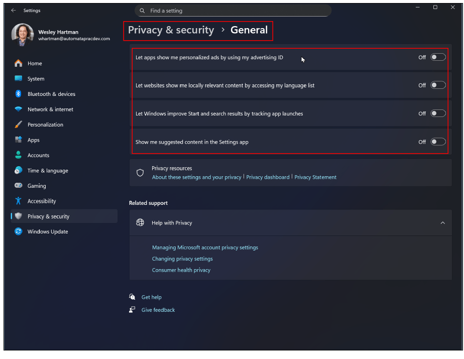Enable personalized ads advertising ID toggle

[438, 57]
